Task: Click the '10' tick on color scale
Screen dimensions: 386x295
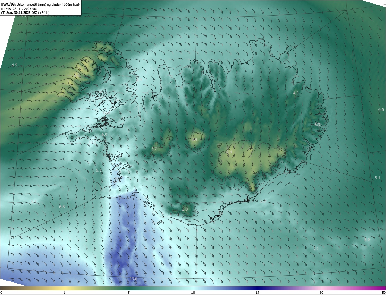Action: pos(193,293)
